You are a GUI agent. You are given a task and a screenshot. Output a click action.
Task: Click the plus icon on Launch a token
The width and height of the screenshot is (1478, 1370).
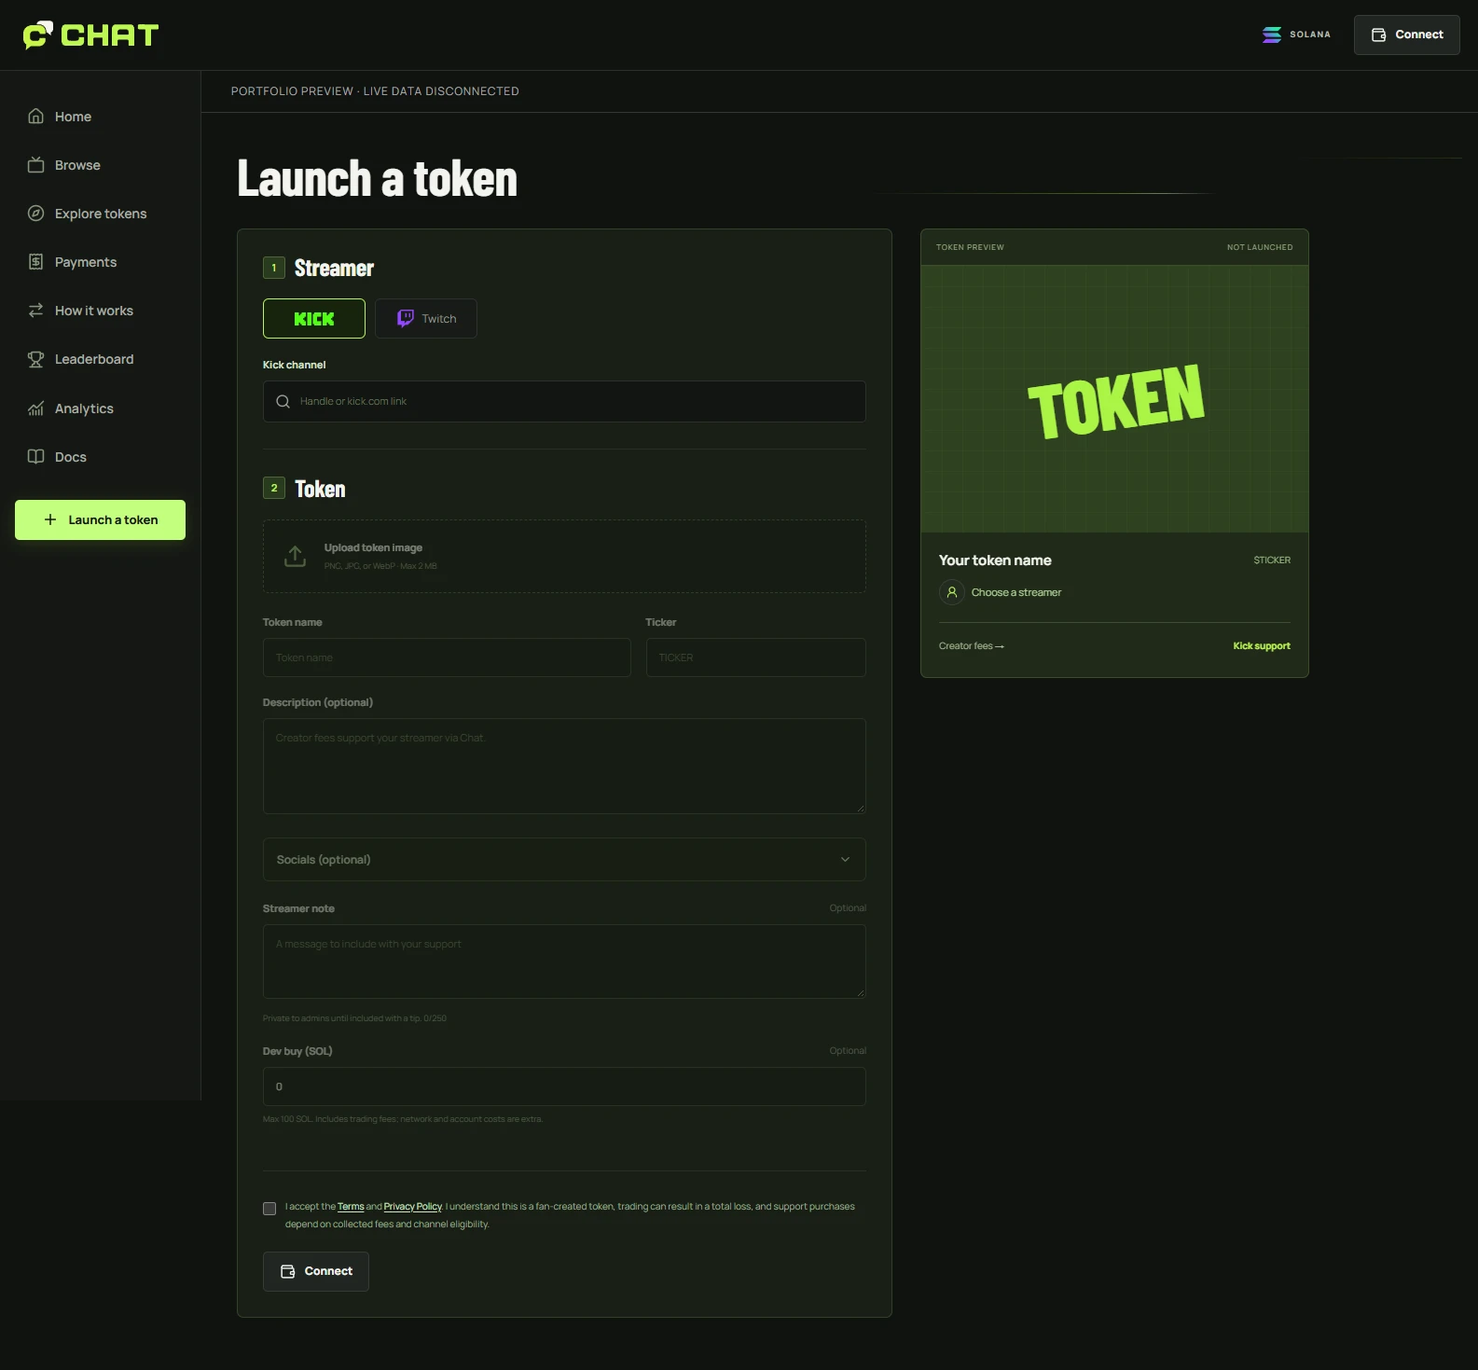pyautogui.click(x=50, y=519)
